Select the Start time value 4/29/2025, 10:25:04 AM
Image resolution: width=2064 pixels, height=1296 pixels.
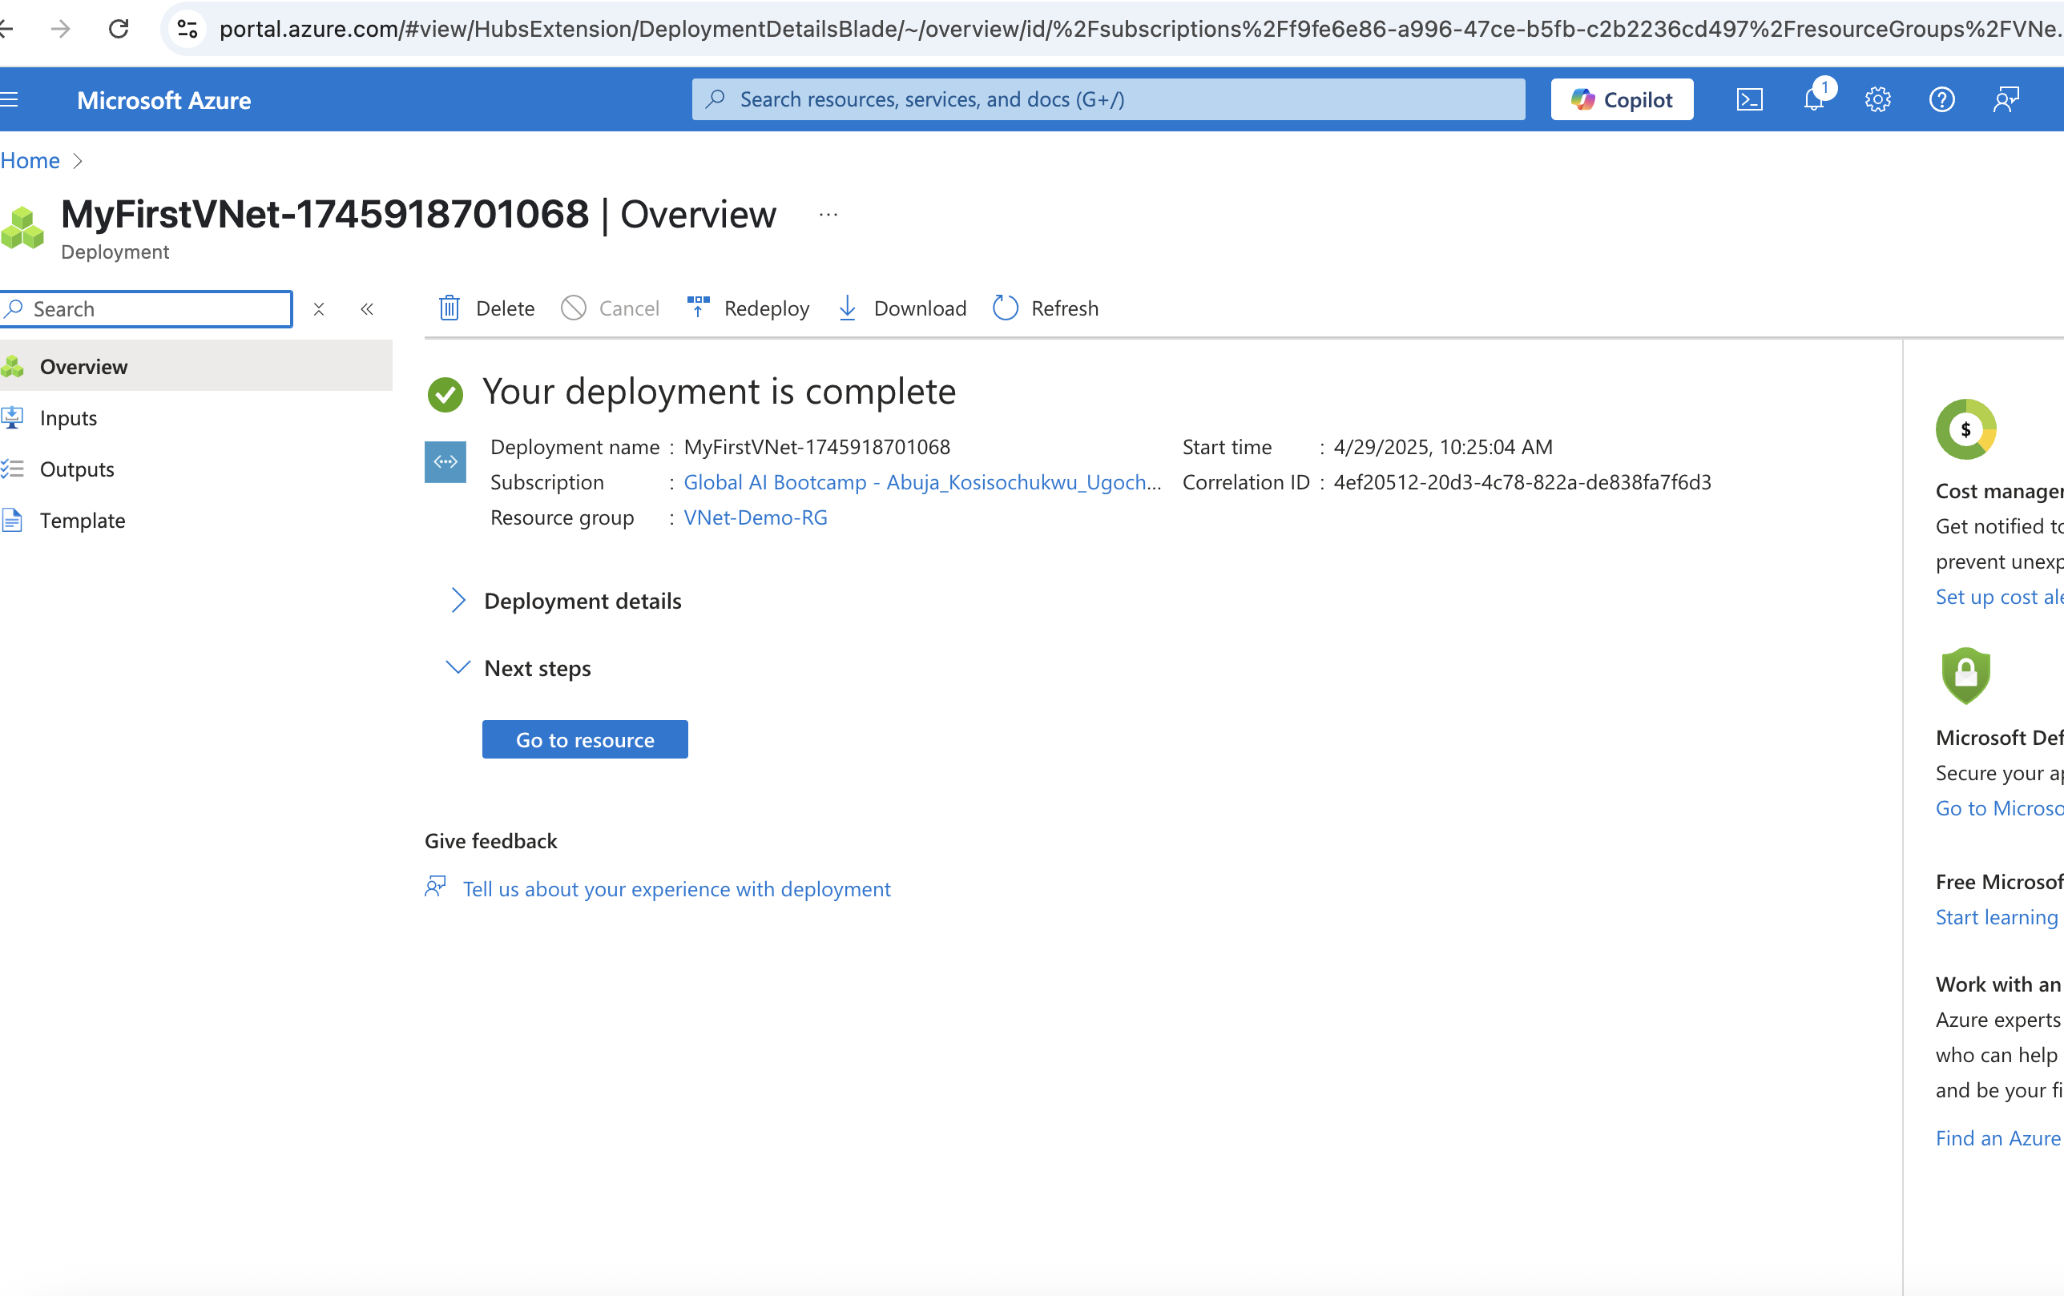tap(1442, 447)
